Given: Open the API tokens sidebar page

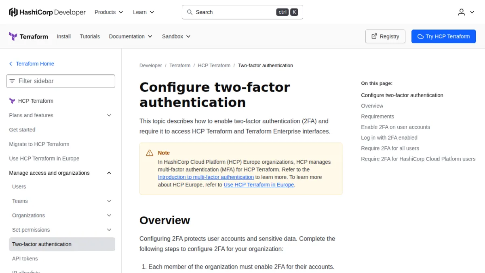Looking at the screenshot, I should [25, 259].
